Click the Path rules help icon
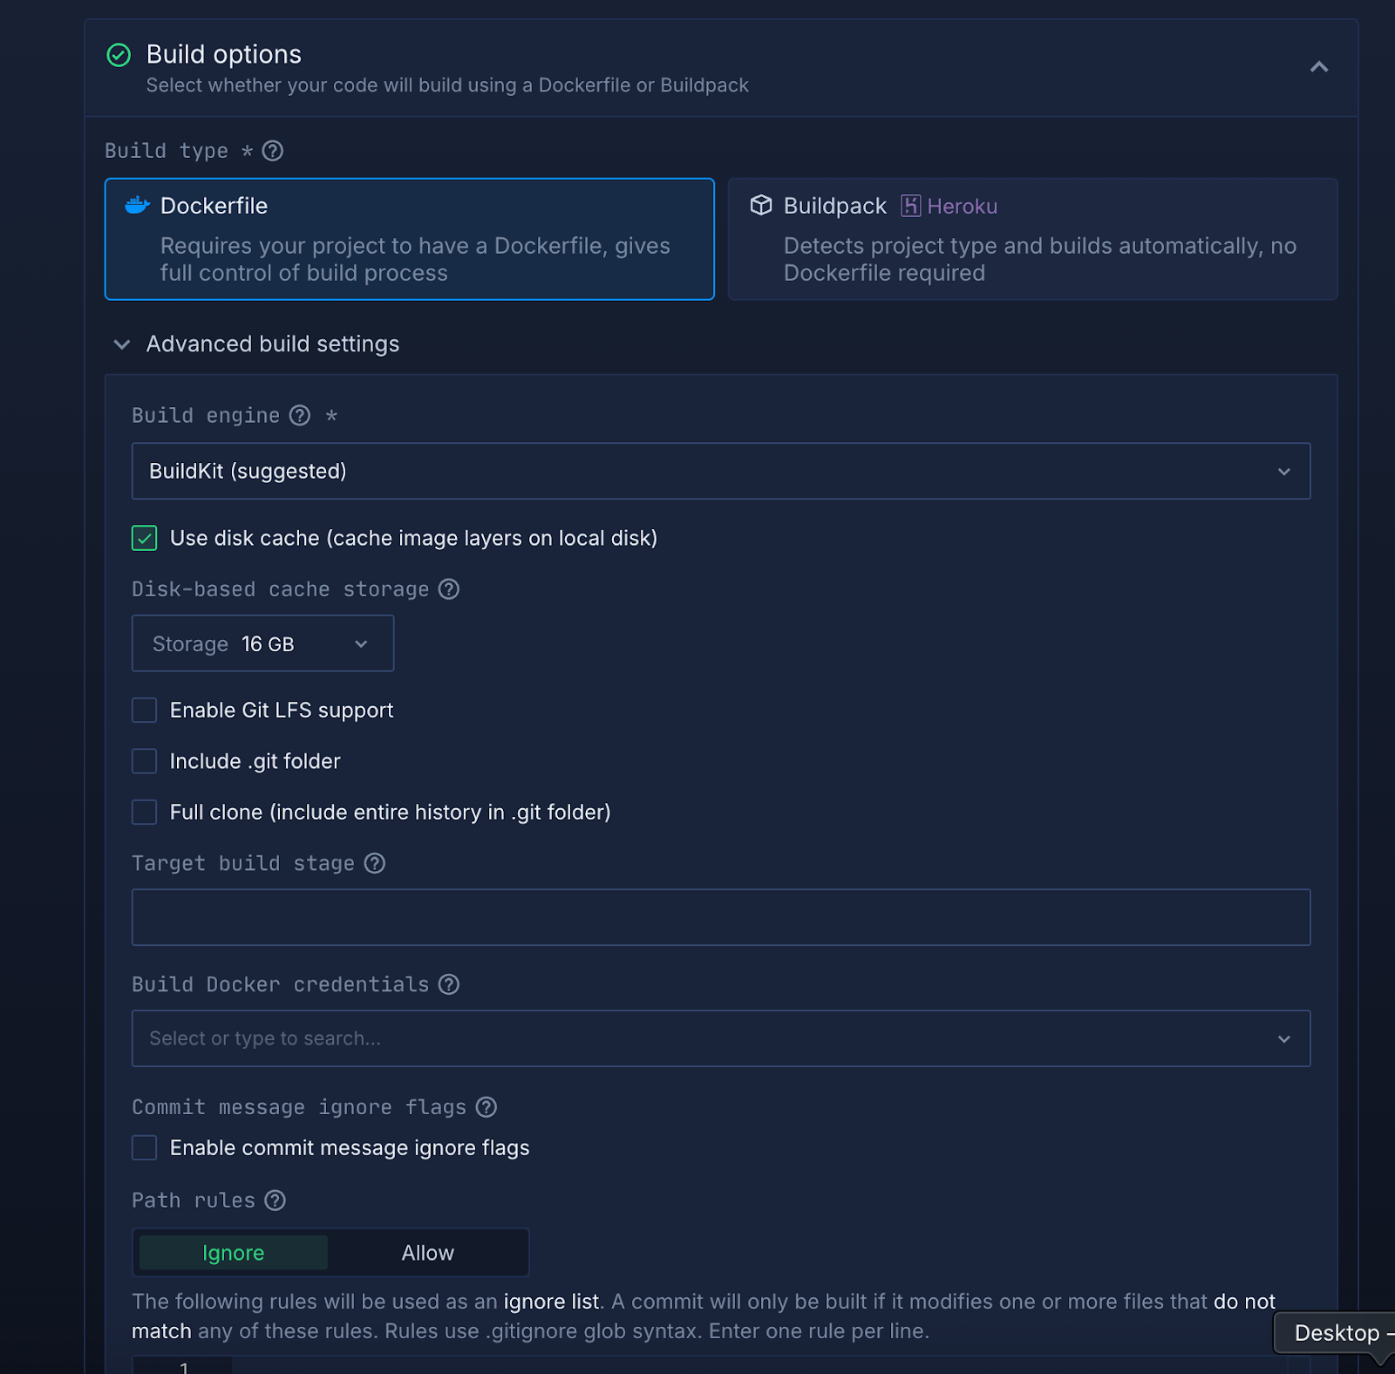Image resolution: width=1395 pixels, height=1374 pixels. click(x=276, y=1201)
